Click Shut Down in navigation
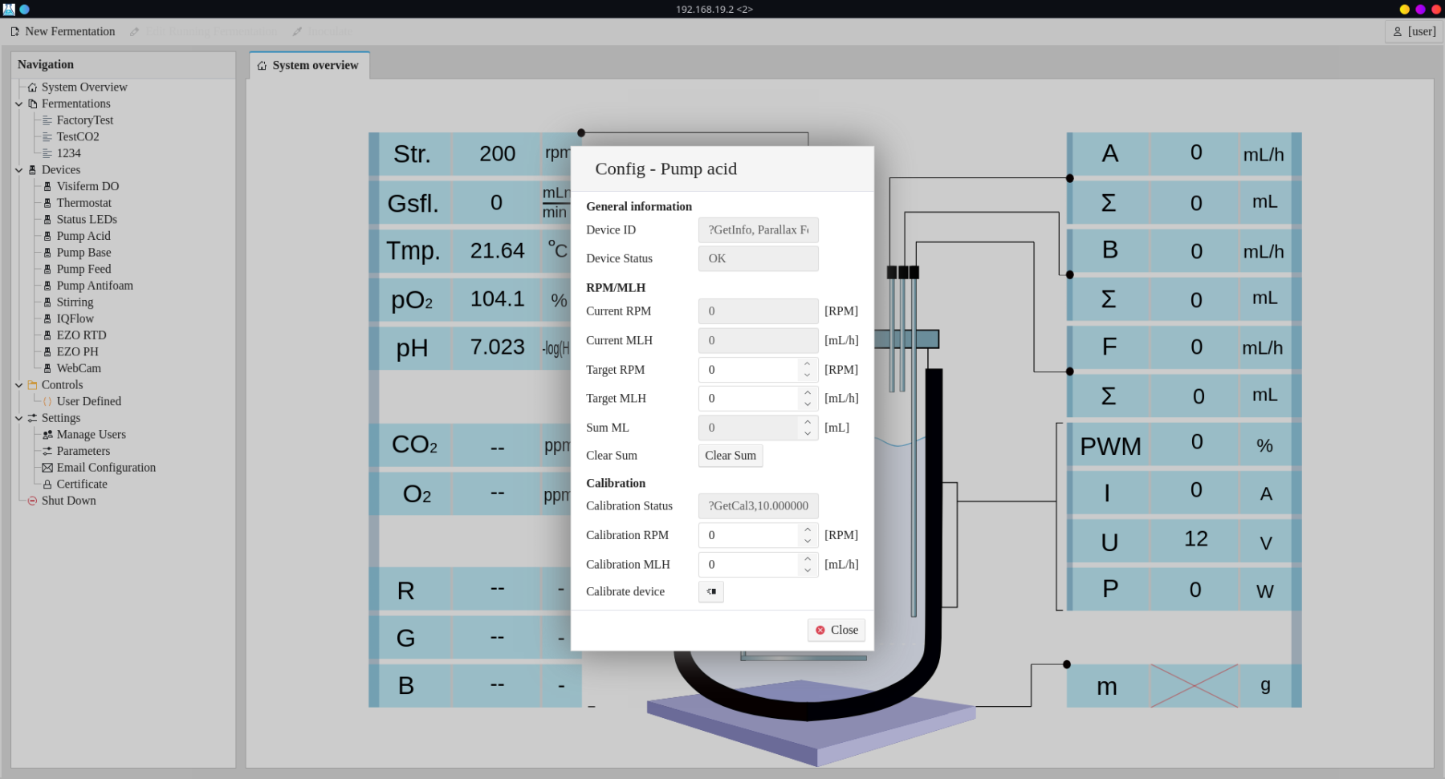Viewport: 1445px width, 779px height. (x=68, y=501)
